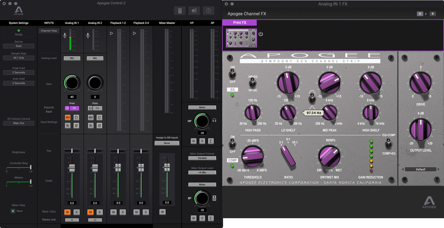Switch to preset slot B
This screenshot has height=228, width=444.
point(433,14)
